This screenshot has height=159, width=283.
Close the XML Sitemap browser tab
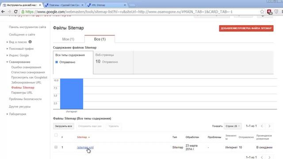coord(125,5)
